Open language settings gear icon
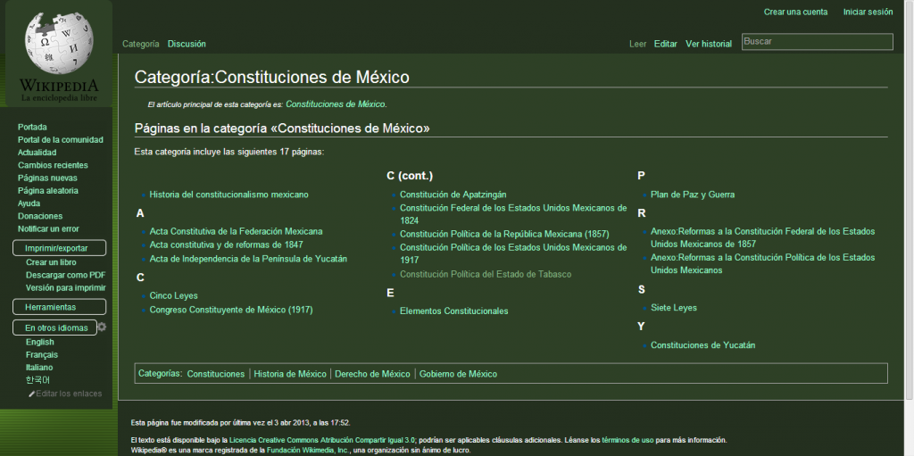 102,327
